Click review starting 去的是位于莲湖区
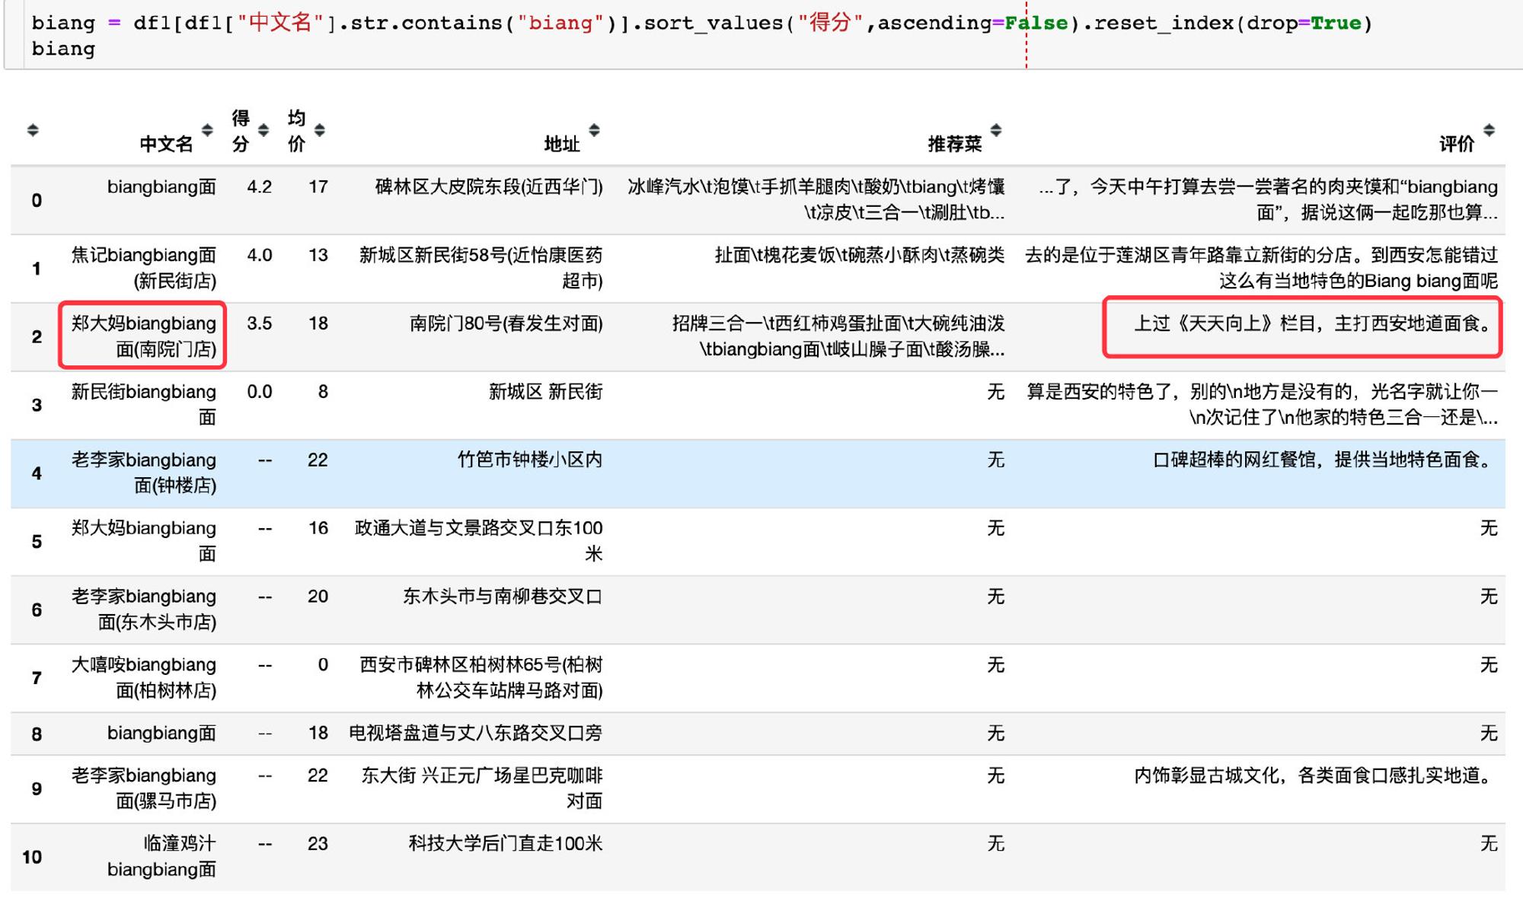Viewport: 1523px width, 901px height. pos(1261,268)
